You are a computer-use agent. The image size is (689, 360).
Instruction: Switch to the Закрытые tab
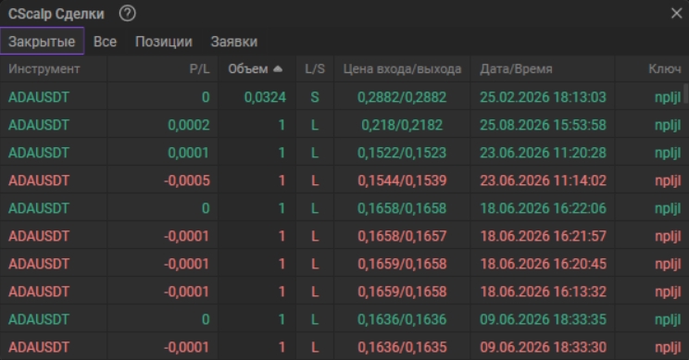42,42
